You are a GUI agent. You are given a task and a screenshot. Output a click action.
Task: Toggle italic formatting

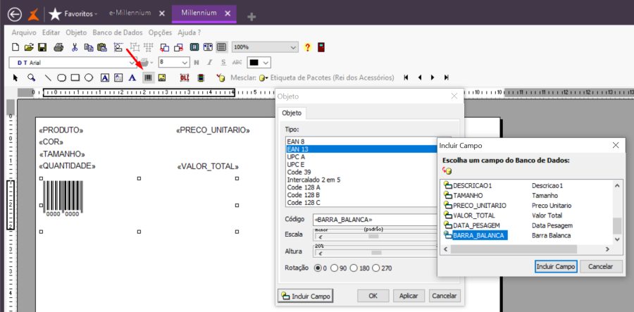pos(210,63)
